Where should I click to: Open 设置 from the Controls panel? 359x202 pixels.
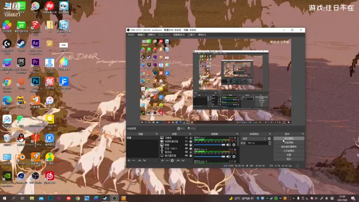pos(289,155)
